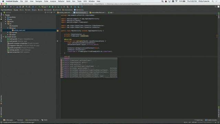Save all files with the diskette icon

pos(4,7)
